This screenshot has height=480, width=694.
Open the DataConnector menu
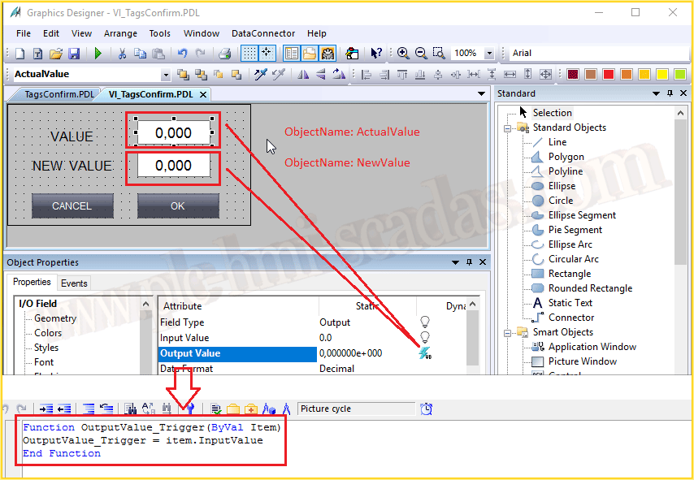[x=263, y=33]
